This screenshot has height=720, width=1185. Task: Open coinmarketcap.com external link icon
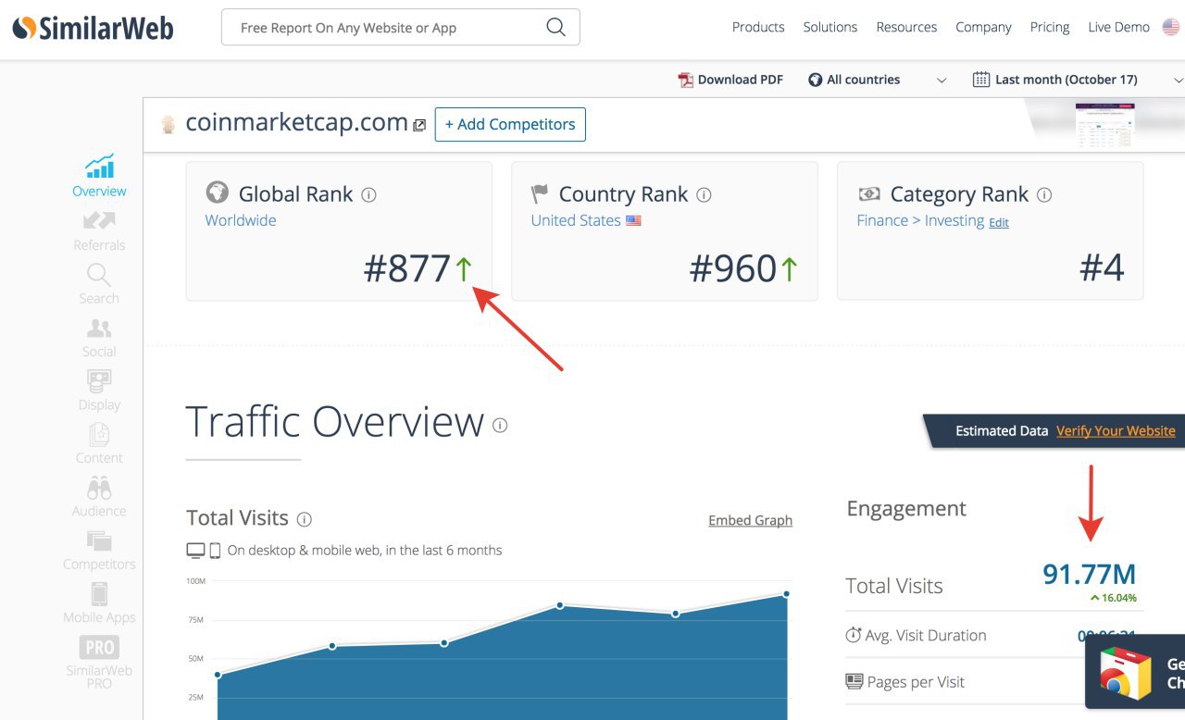click(419, 125)
